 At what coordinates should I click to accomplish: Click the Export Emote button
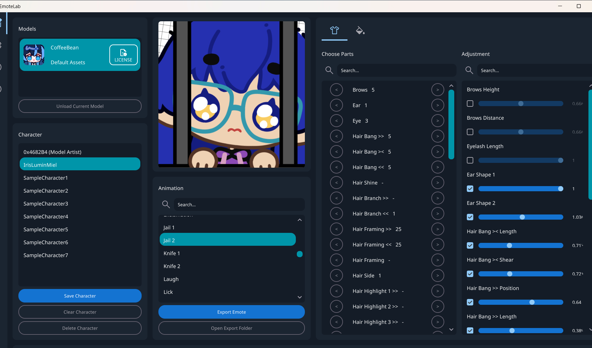coord(231,312)
